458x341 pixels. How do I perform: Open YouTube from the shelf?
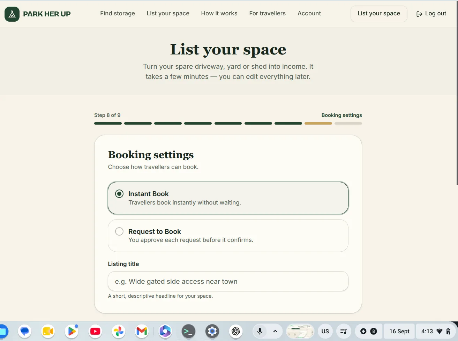pyautogui.click(x=95, y=331)
